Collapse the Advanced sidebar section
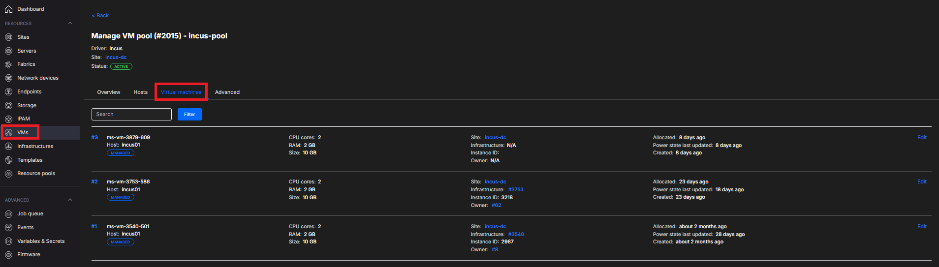This screenshot has width=939, height=267. coord(70,200)
